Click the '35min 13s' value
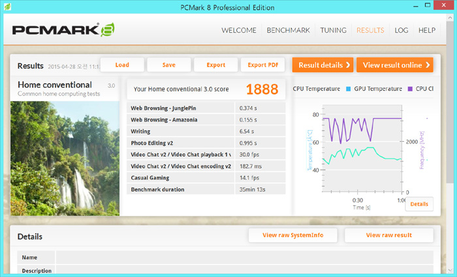Image resolution: width=457 pixels, height=277 pixels. tap(252, 189)
